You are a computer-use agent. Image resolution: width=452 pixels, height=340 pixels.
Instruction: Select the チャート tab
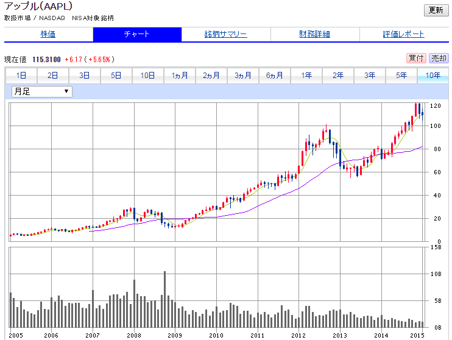click(x=136, y=34)
